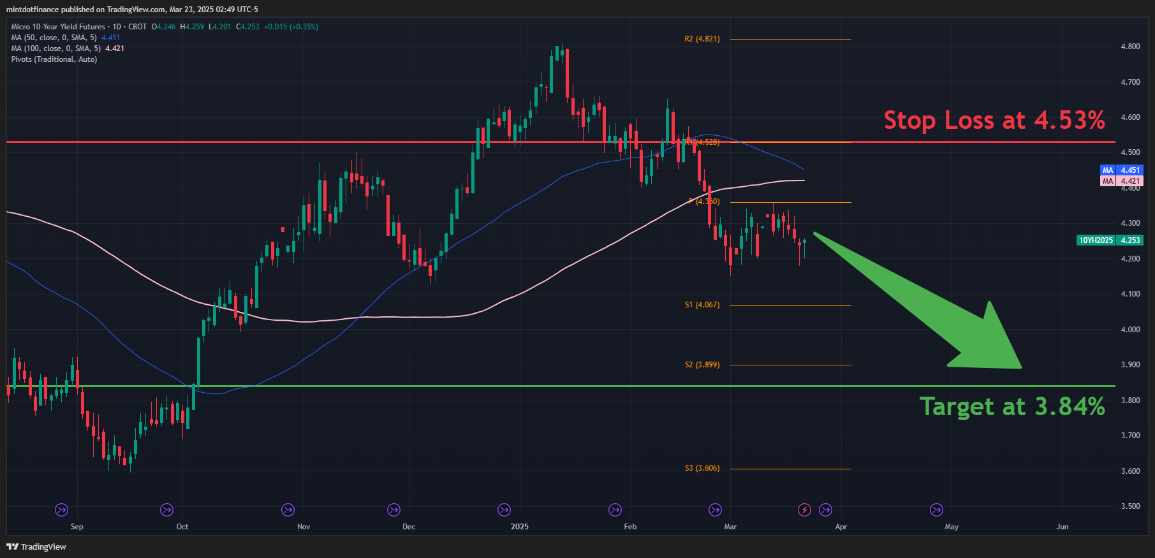Click the Nov label on time axis
This screenshot has height=558, width=1155.
pos(304,527)
